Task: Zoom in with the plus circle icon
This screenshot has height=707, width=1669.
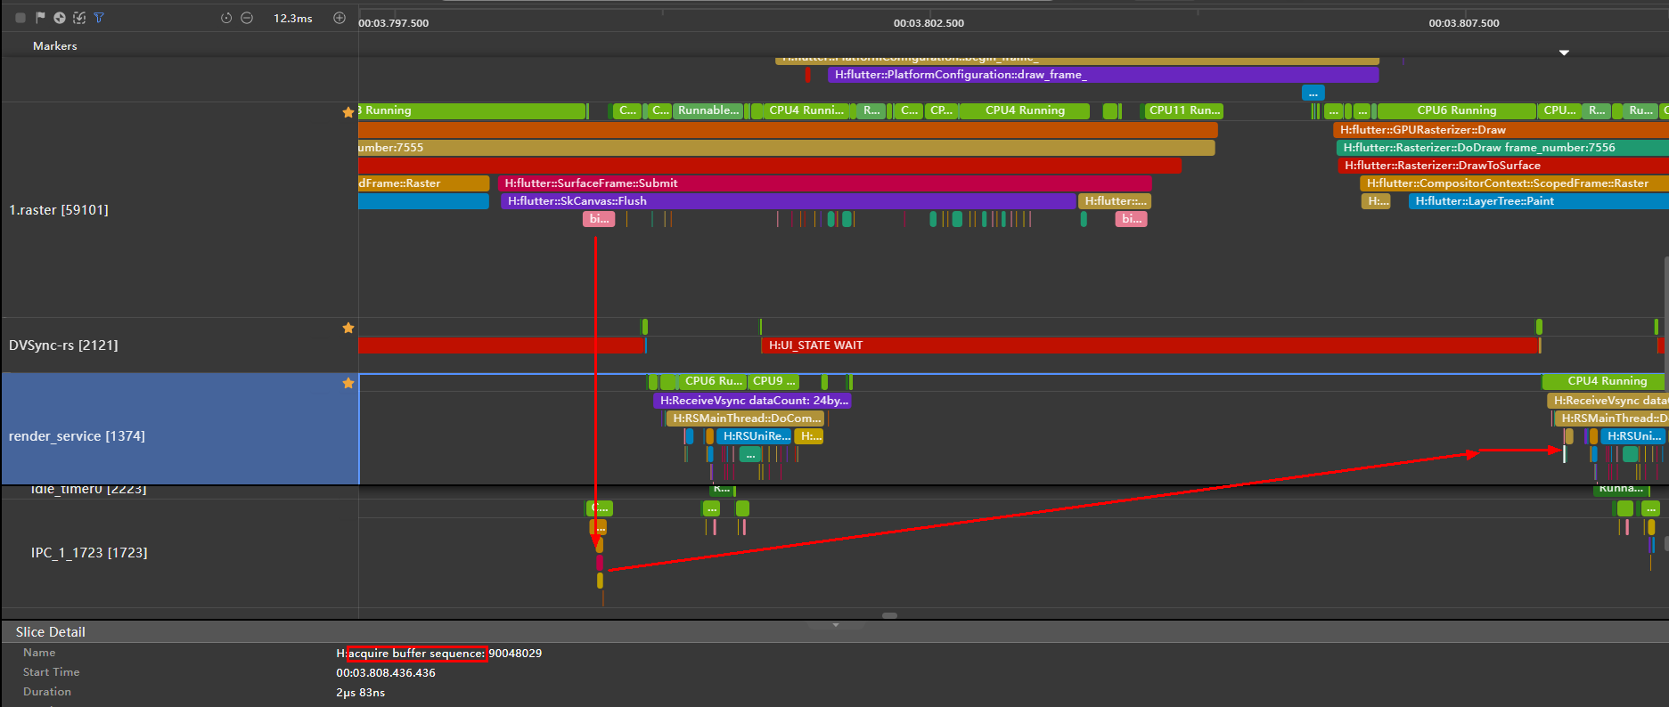Action: point(340,18)
